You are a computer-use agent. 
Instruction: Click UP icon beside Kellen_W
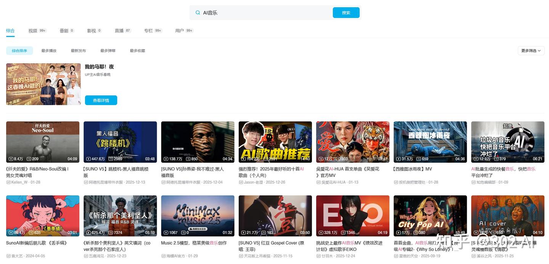coord(8,182)
